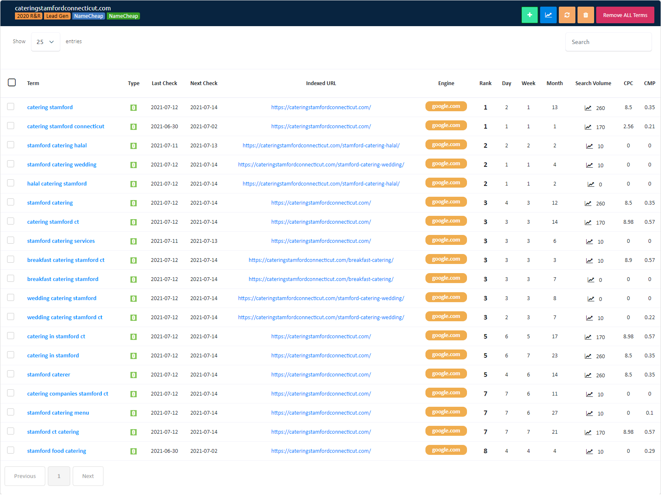661x496 pixels.
Task: Open volume chart icon for stamford caterer
Action: [588, 375]
